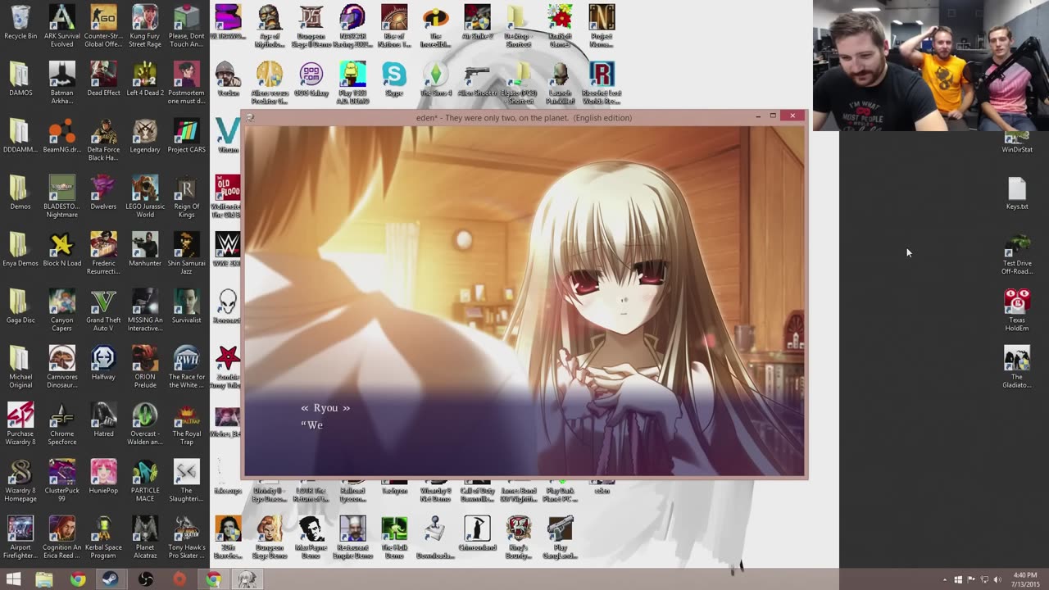
Task: Select the Test Drive Off-Road icon
Action: 1017,253
